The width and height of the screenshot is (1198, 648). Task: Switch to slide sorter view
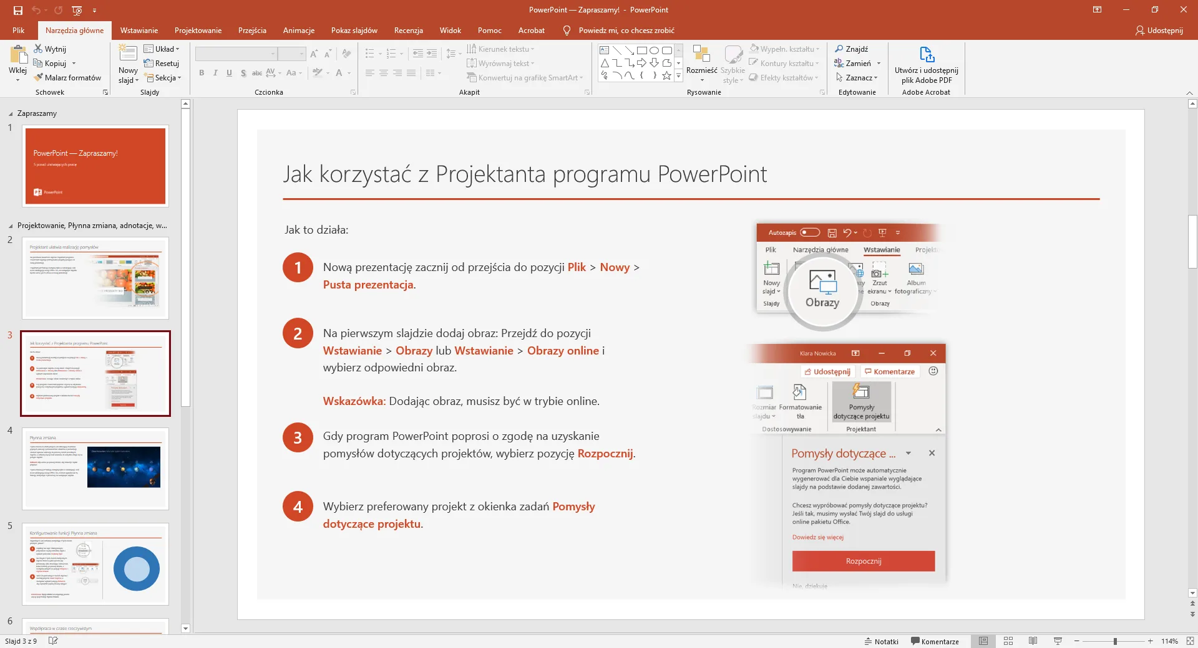(x=1008, y=641)
